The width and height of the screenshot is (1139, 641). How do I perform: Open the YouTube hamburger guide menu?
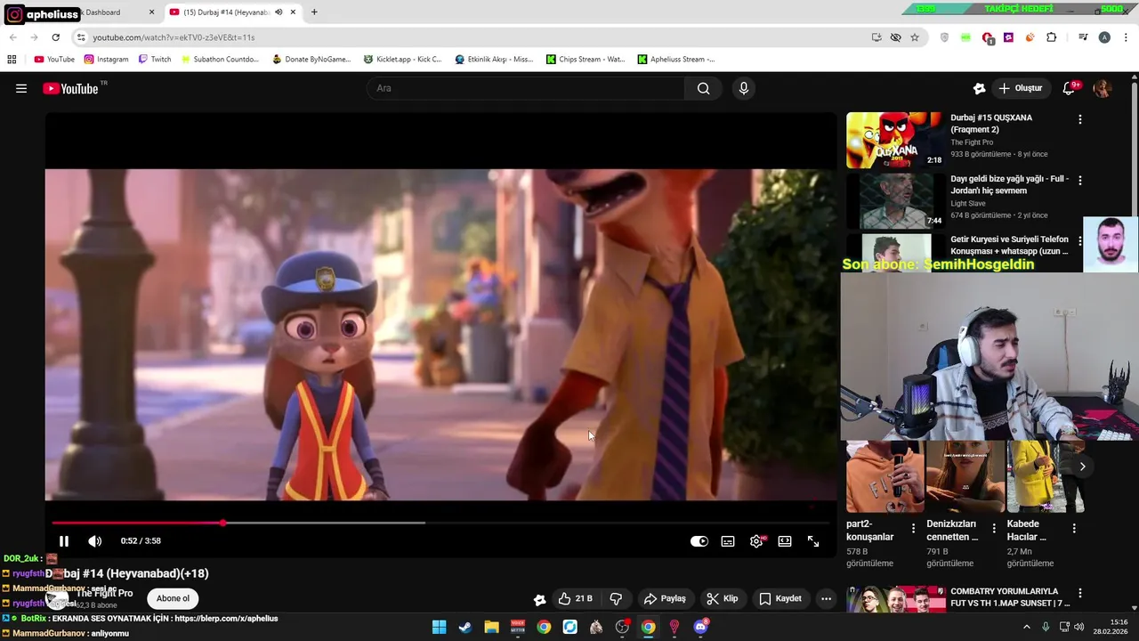click(21, 88)
